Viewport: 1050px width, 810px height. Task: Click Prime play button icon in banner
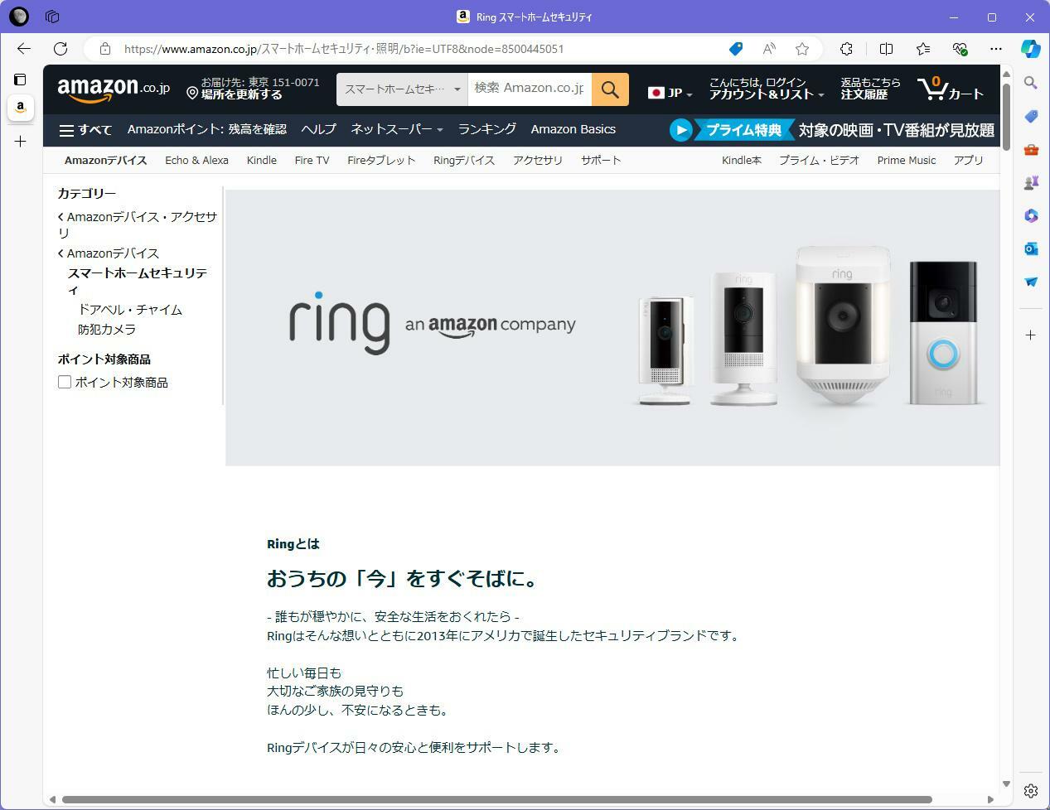[x=680, y=130]
